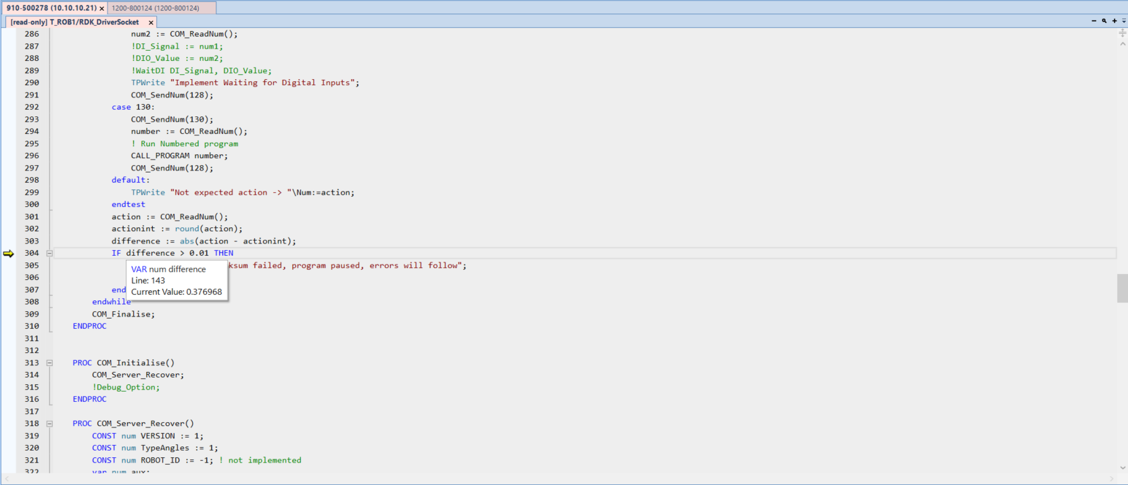Open the editor tab list dropdown arrow
This screenshot has width=1128, height=485.
pos(1124,21)
